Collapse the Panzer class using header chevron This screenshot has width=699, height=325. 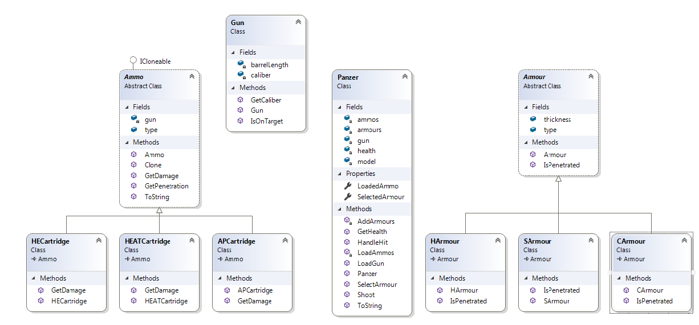click(404, 76)
